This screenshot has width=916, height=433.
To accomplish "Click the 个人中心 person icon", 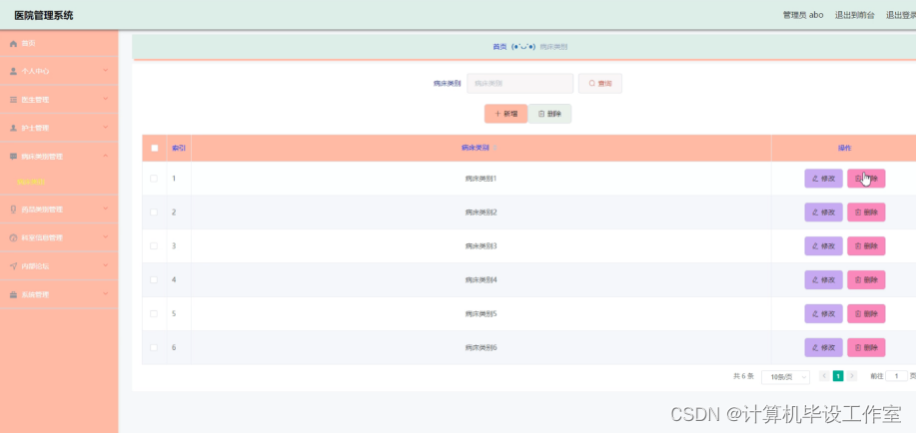I will pyautogui.click(x=13, y=71).
